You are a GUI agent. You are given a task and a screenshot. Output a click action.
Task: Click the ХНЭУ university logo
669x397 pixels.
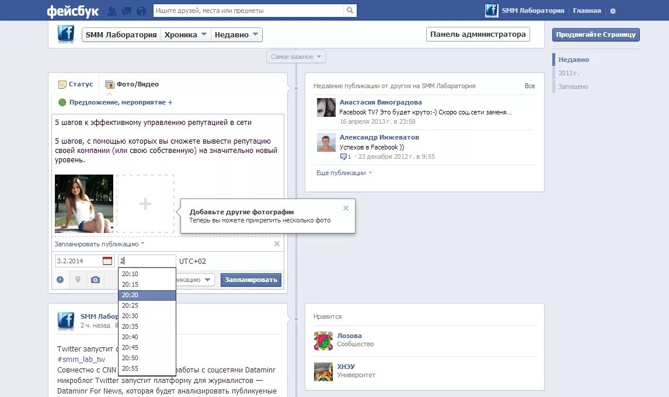click(323, 371)
